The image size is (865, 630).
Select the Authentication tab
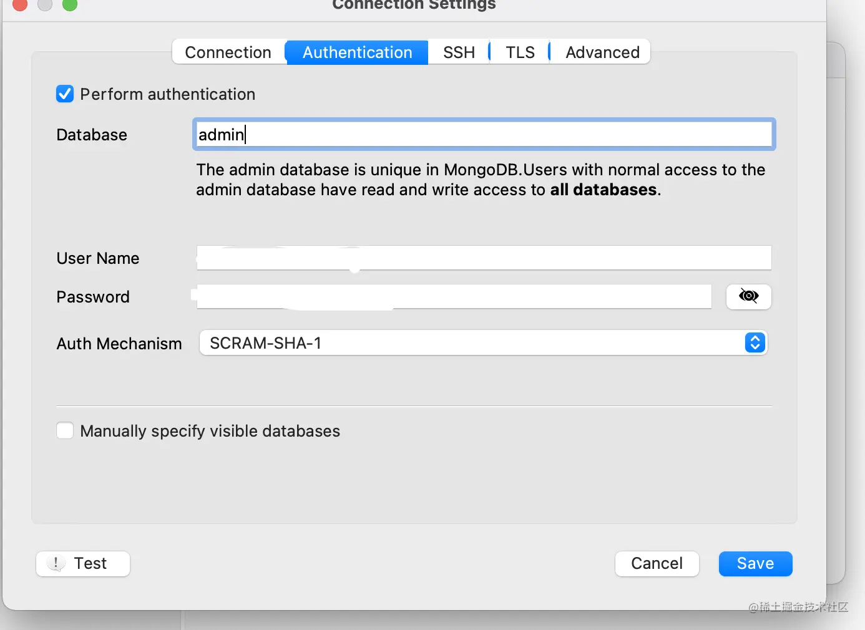[x=357, y=52]
